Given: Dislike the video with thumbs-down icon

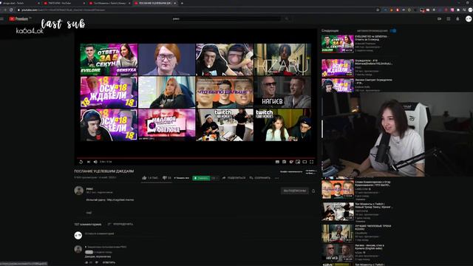Looking at the screenshot, I should click(164, 178).
